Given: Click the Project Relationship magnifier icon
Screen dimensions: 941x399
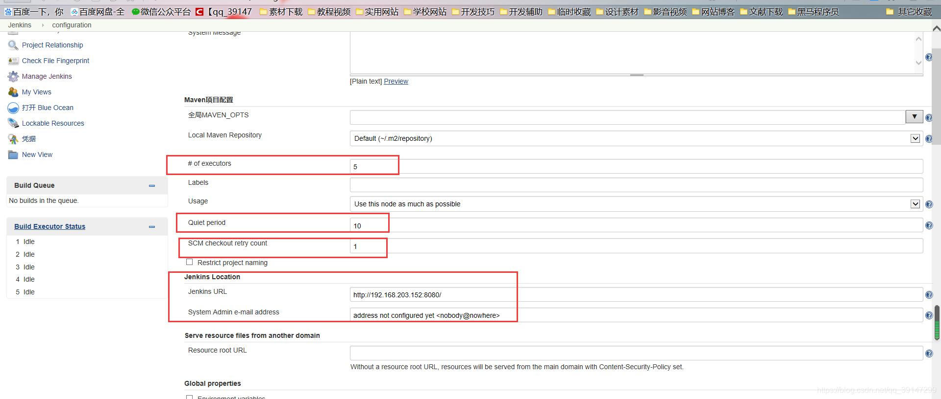Looking at the screenshot, I should [x=13, y=45].
